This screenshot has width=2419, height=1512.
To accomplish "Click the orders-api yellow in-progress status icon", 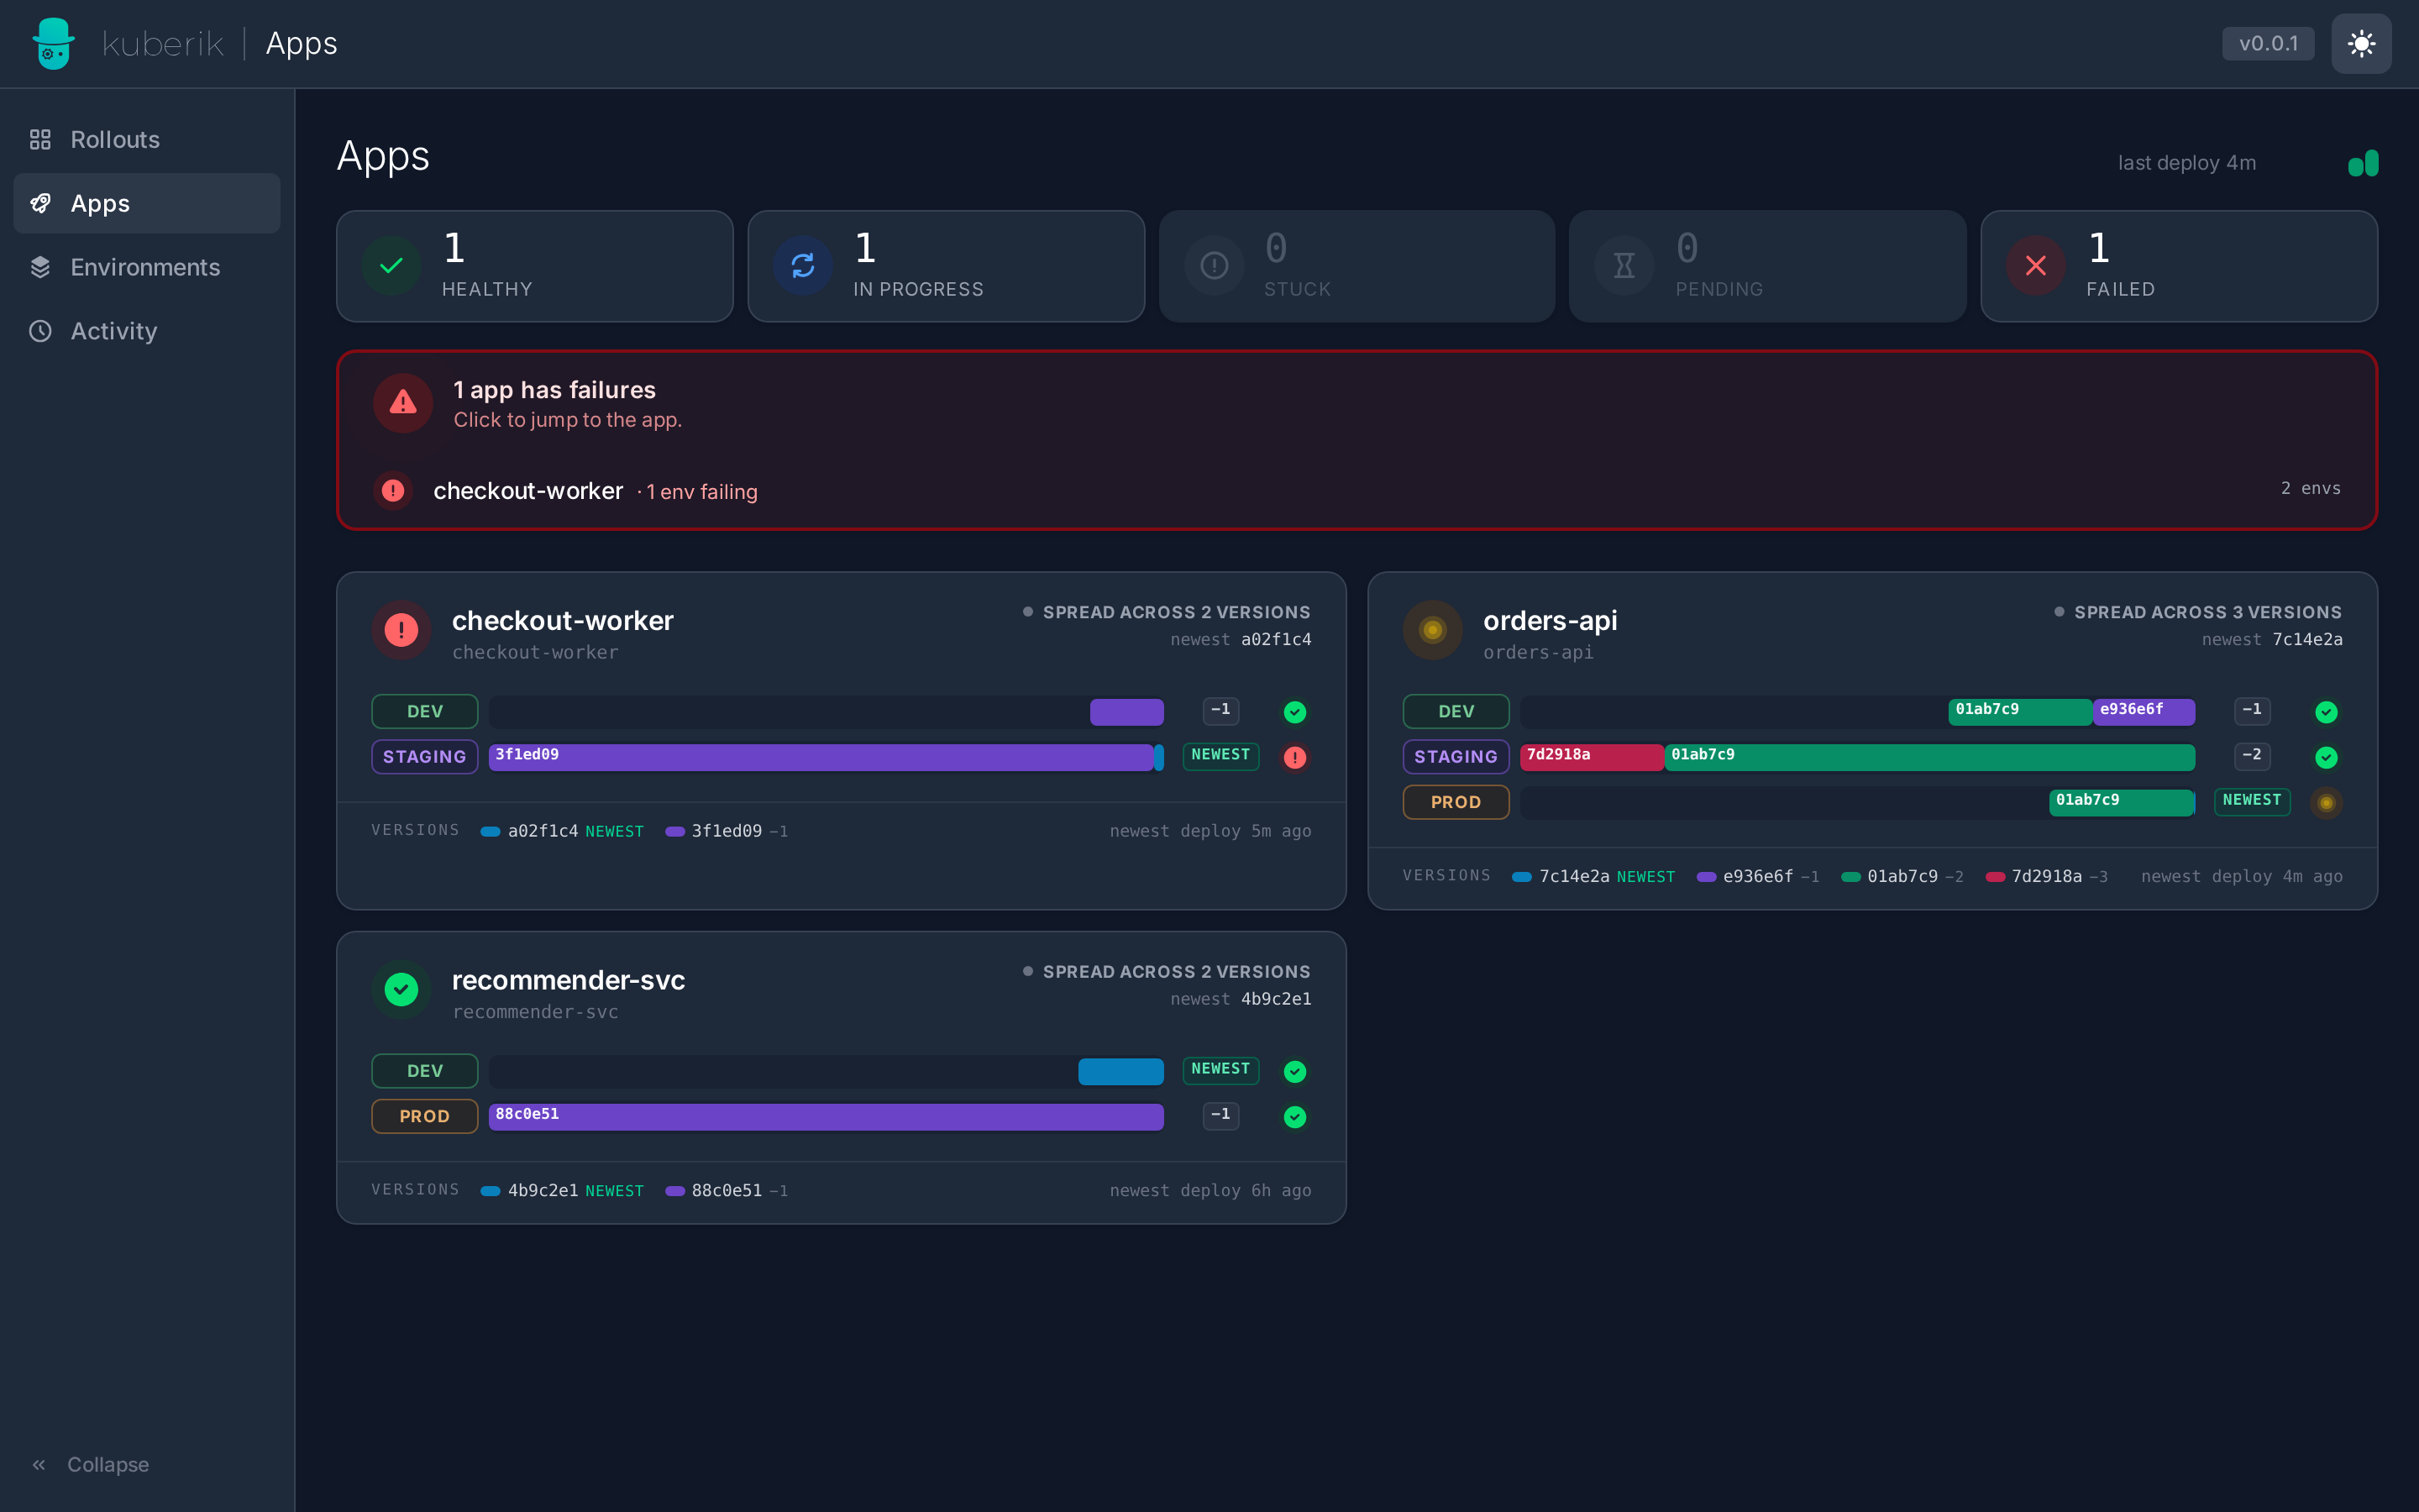I will pos(1432,630).
